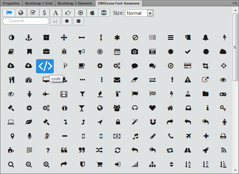
Task: Select the globe icon category button
Action: 21,13
